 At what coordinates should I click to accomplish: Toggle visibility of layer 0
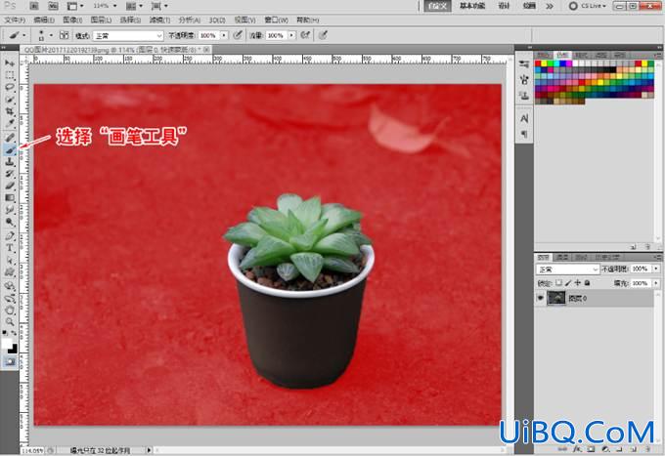(540, 298)
